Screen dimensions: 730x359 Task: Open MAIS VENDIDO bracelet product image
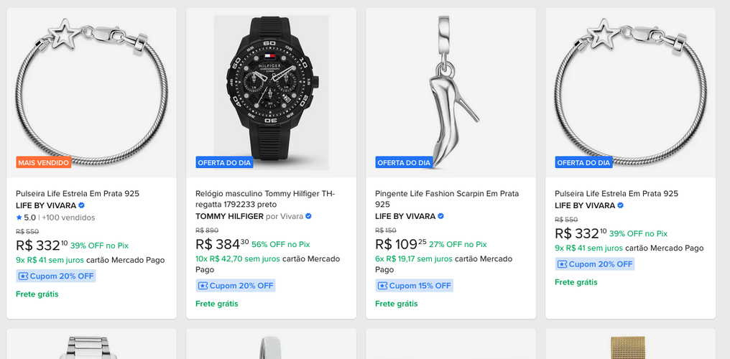(x=92, y=93)
